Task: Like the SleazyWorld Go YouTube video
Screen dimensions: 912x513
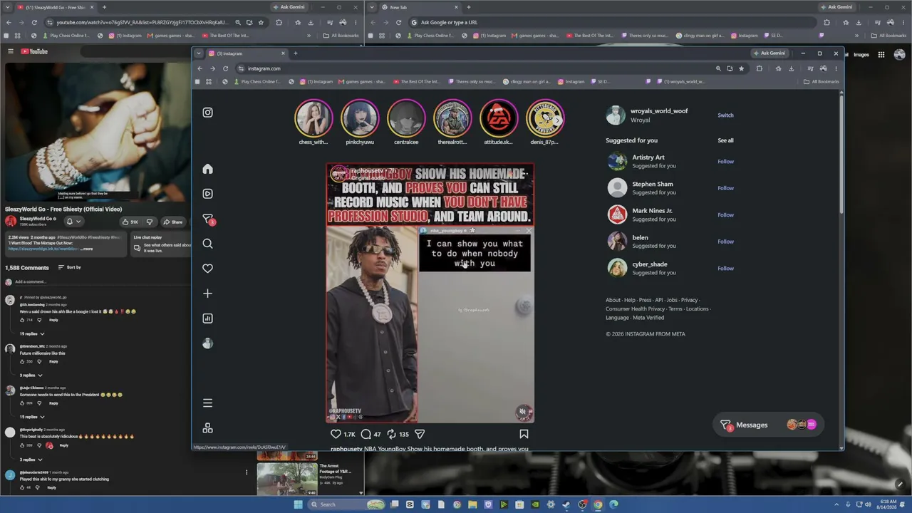Action: [x=130, y=222]
